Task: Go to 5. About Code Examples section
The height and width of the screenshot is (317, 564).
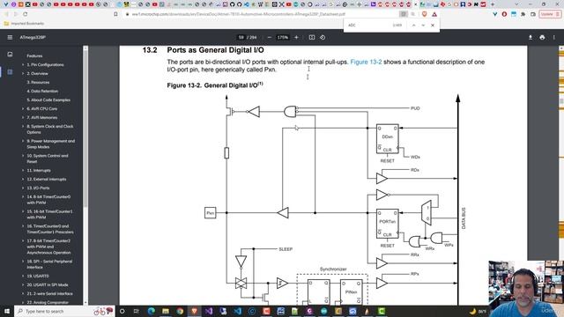Action: pos(48,100)
